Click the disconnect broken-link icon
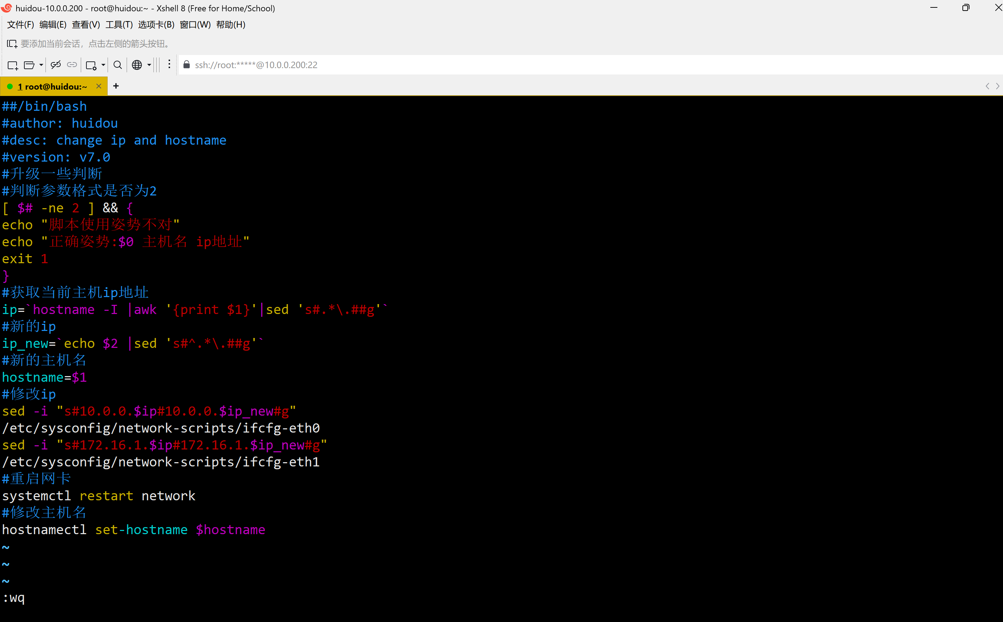The height and width of the screenshot is (622, 1003). point(56,65)
